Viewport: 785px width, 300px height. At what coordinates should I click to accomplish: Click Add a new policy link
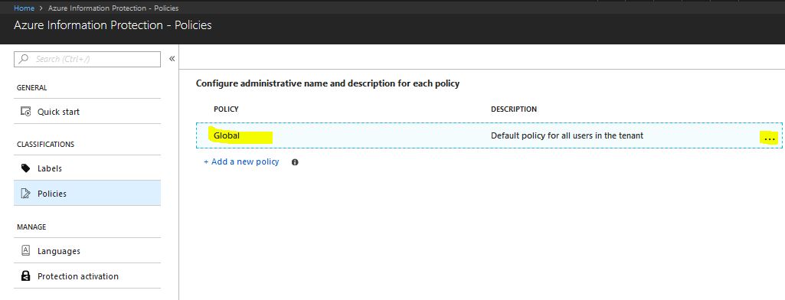point(241,162)
